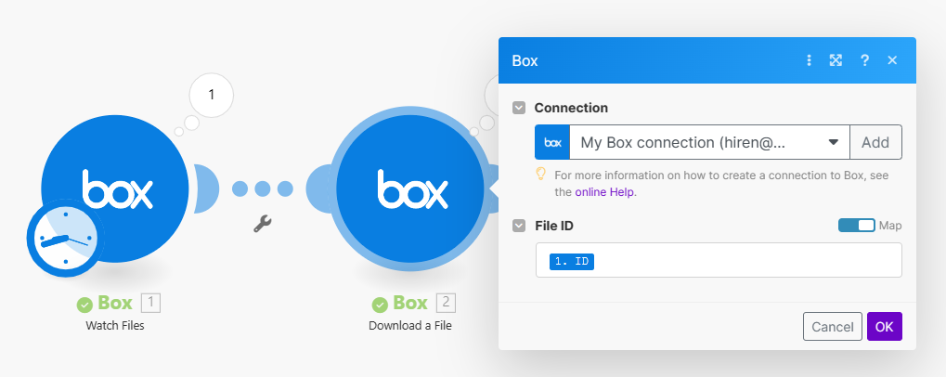Screen dimensions: 946x377
Task: Open the Box dialog's help question mark
Action: click(x=864, y=60)
